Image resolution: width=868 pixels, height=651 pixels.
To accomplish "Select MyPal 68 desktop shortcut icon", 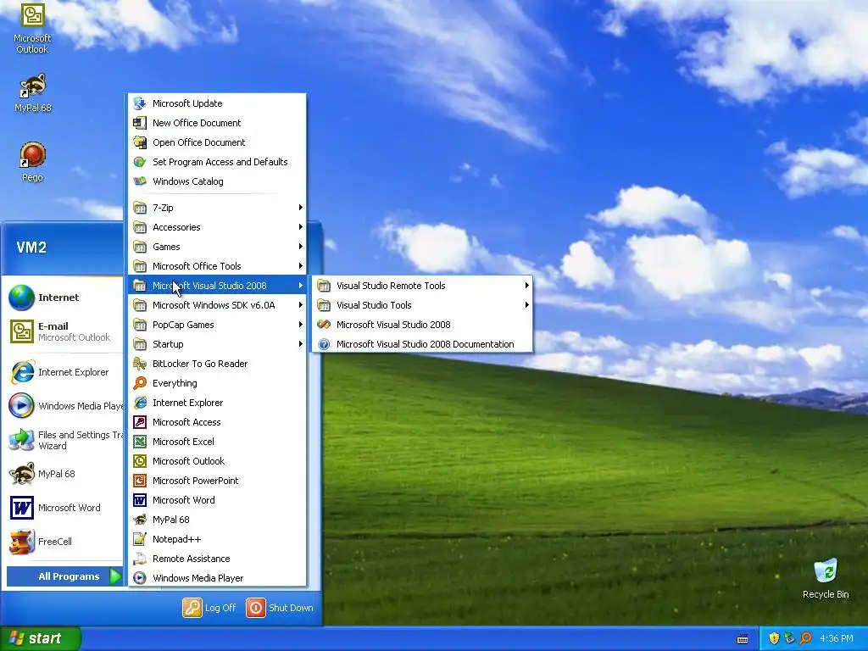I will [x=33, y=86].
